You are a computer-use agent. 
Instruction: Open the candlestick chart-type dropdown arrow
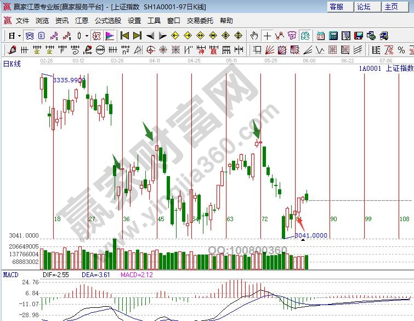point(88,36)
